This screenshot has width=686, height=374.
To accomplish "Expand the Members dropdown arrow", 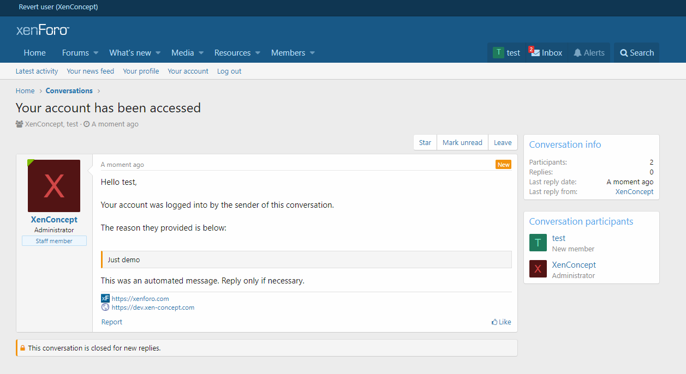I will point(312,53).
